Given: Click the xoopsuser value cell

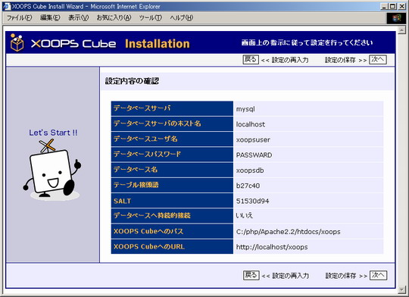Looking at the screenshot, I should point(308,139).
